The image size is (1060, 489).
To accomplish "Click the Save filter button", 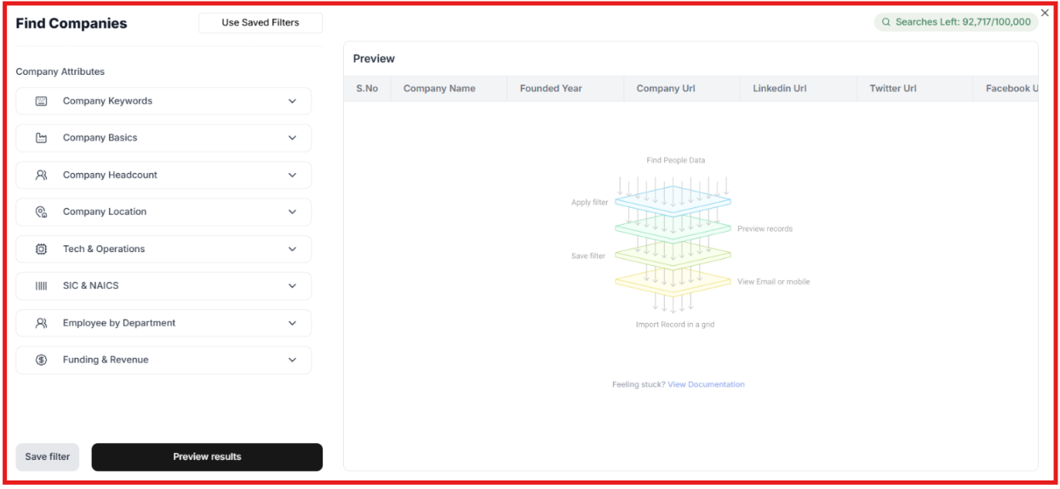I will click(48, 457).
